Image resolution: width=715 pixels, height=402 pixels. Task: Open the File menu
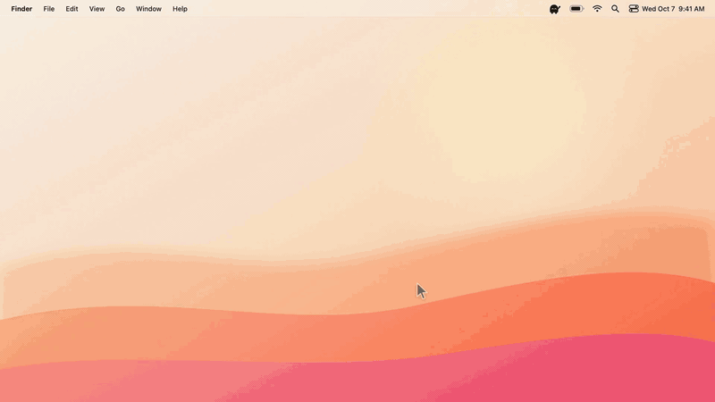49,9
